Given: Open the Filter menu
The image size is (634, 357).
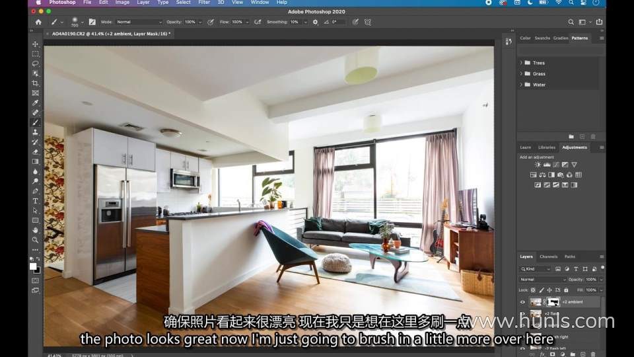Looking at the screenshot, I should 204,3.
